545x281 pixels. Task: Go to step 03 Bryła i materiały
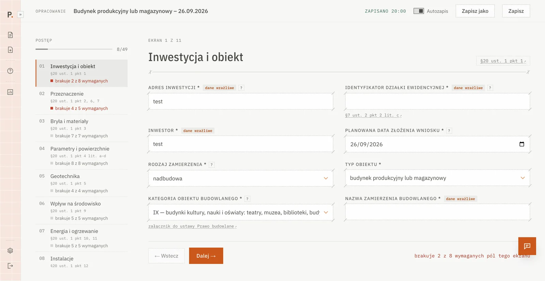(x=82, y=128)
